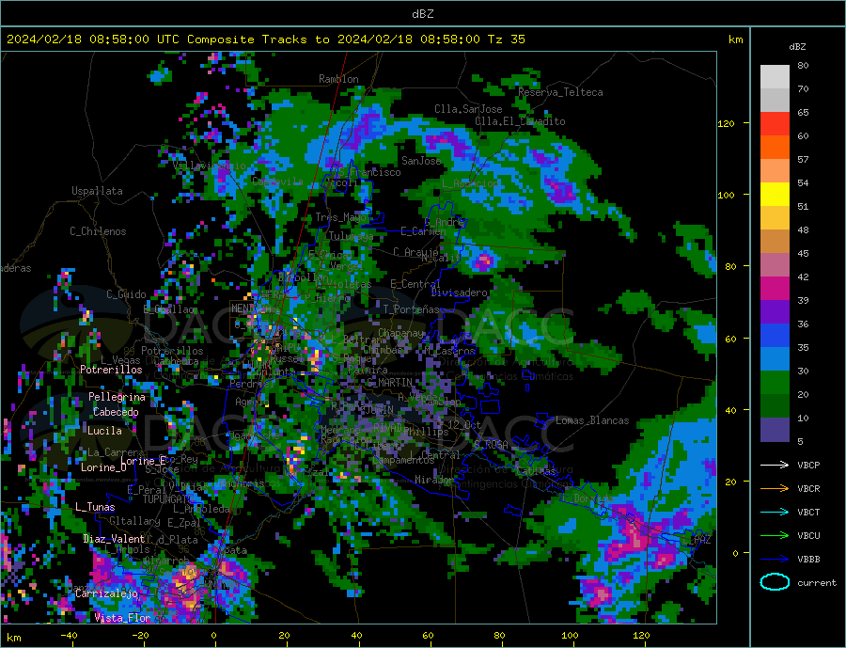Click the 'Mirador' place label
The width and height of the screenshot is (846, 648).
[x=434, y=480]
